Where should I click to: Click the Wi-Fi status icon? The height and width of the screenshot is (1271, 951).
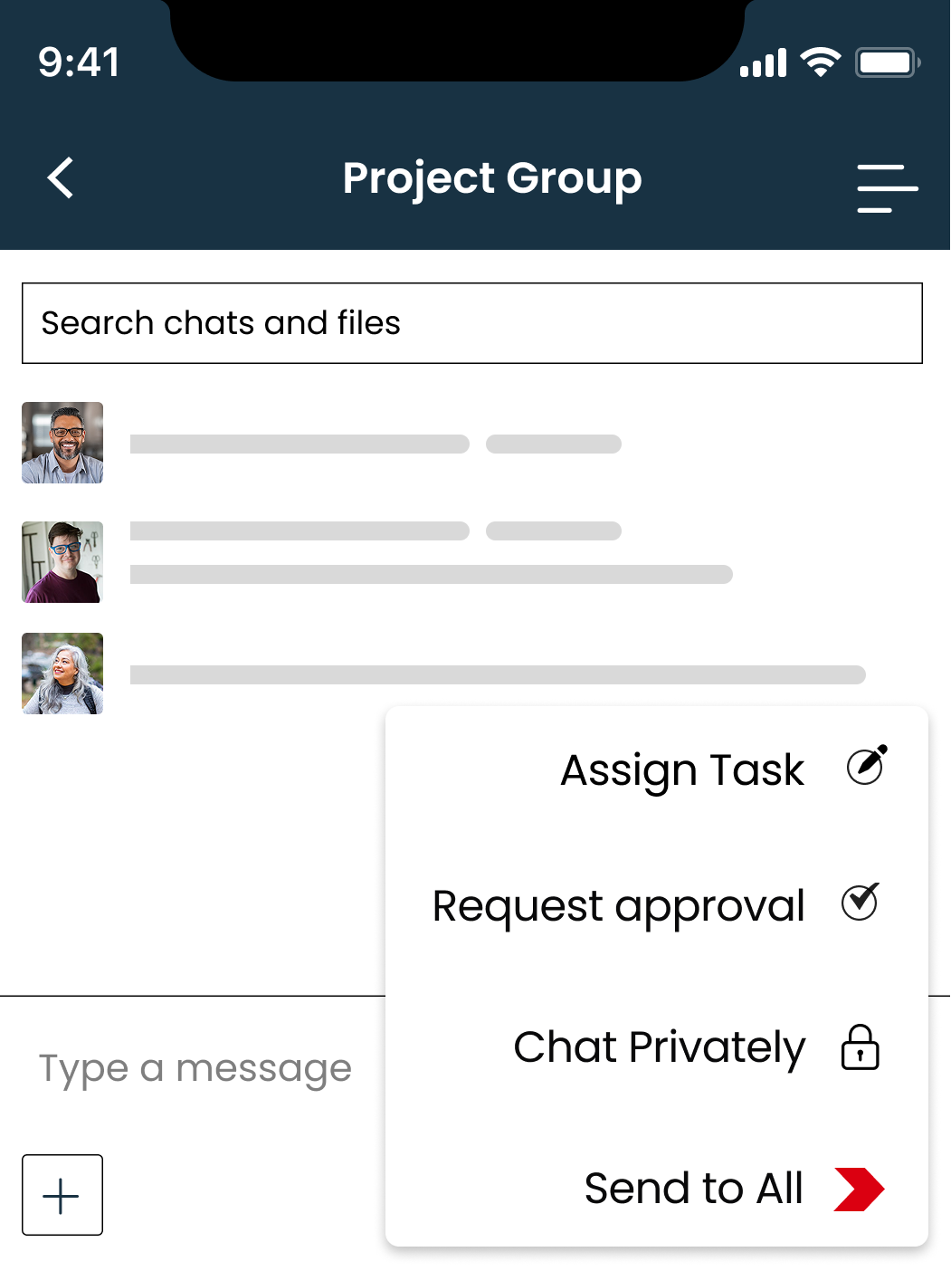click(x=818, y=62)
